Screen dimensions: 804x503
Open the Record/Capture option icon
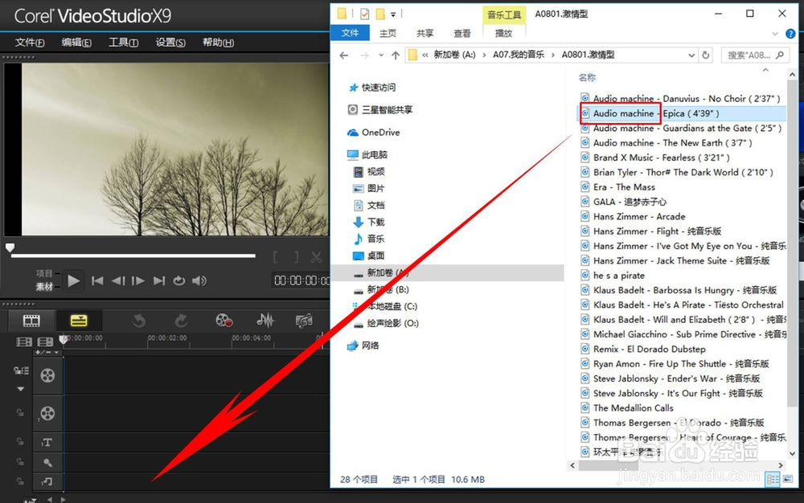pos(225,321)
